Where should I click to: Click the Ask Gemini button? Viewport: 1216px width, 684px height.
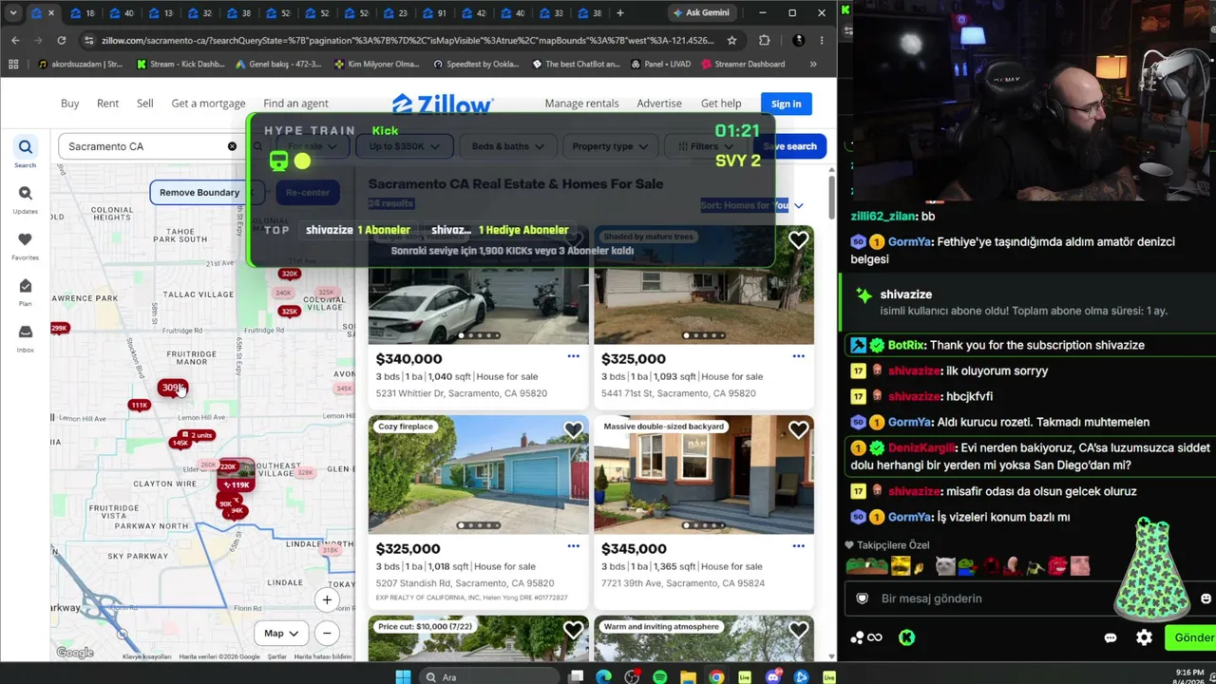701,13
